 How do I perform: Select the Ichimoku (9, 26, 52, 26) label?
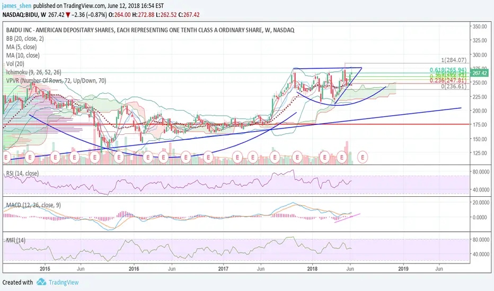tap(34, 72)
